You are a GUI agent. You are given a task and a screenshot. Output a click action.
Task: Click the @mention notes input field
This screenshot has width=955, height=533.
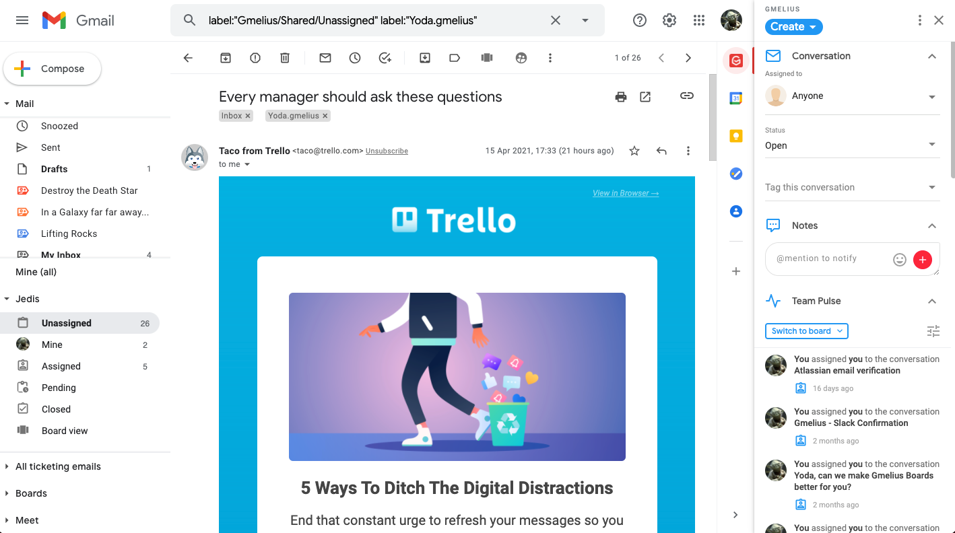coord(828,258)
